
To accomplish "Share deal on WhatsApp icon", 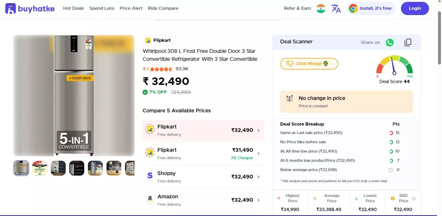I will 390,42.
